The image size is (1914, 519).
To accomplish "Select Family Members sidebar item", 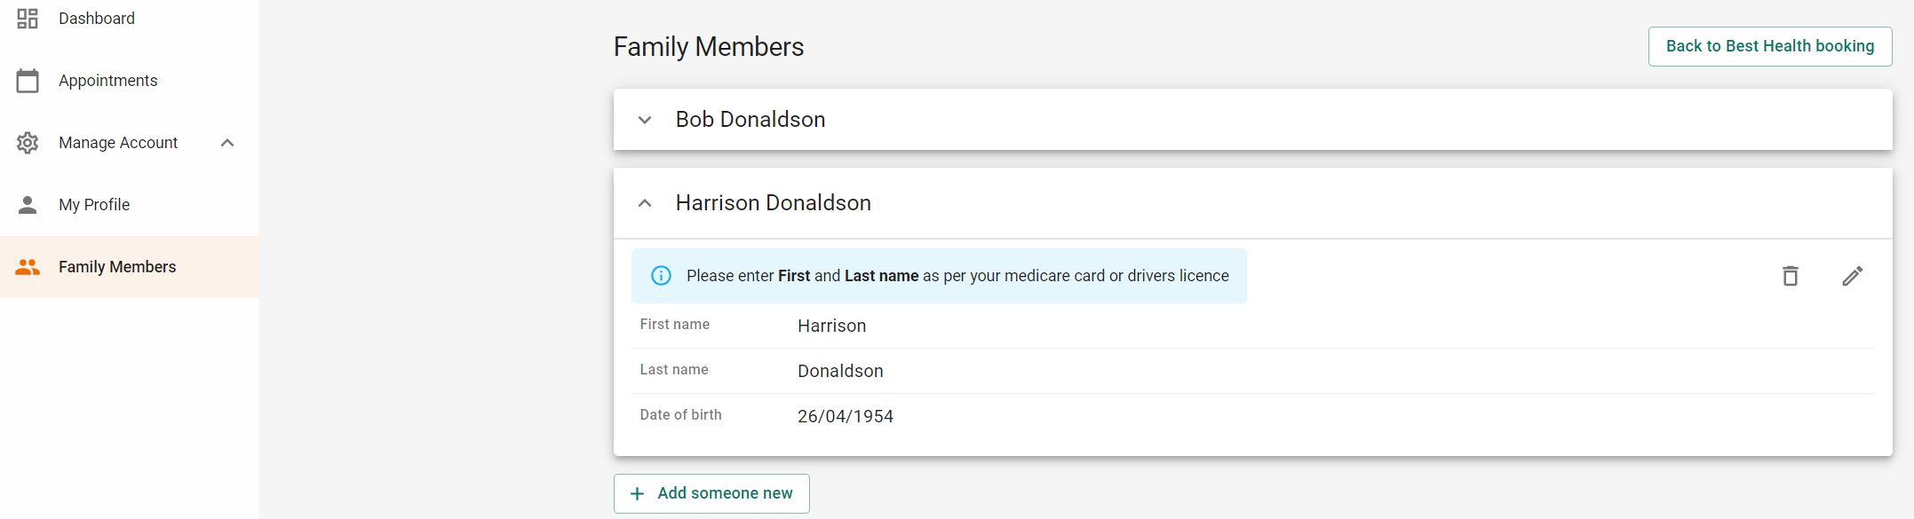I will point(130,267).
